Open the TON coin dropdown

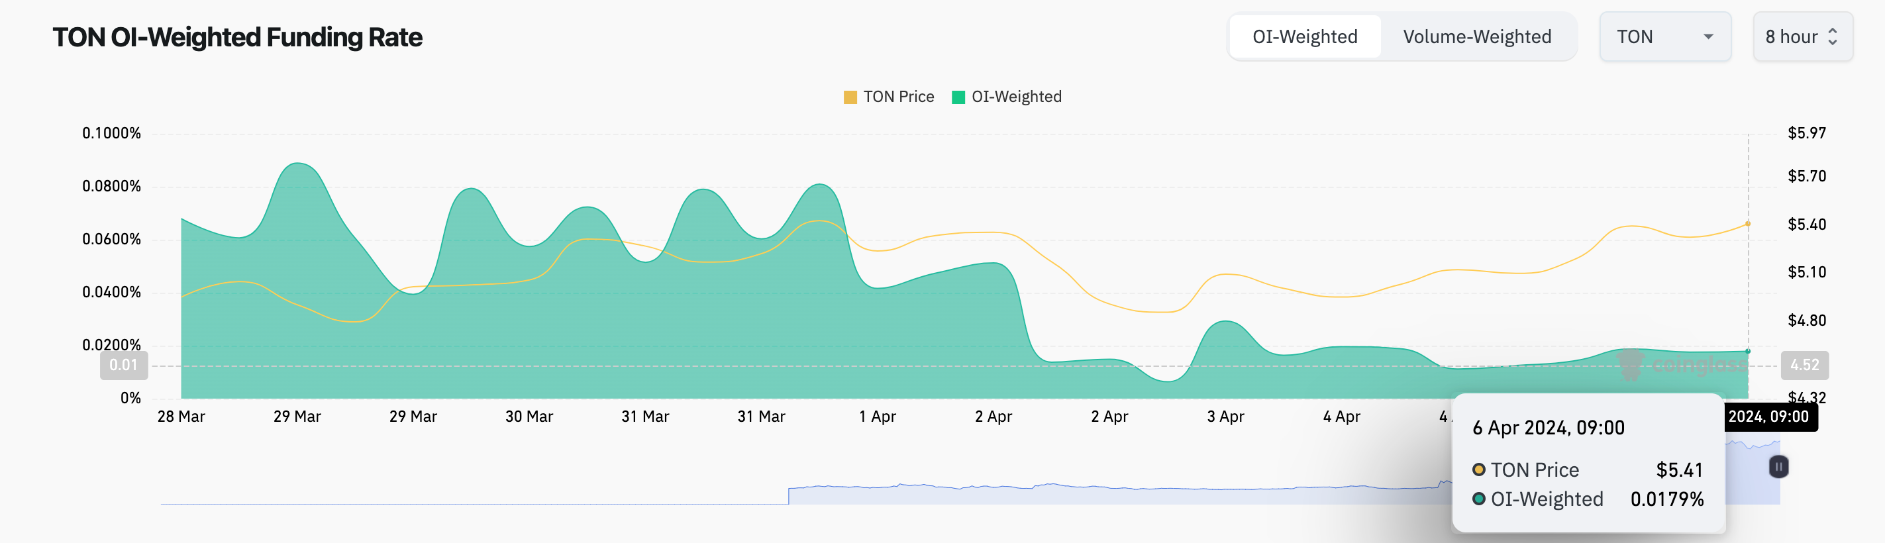1664,36
